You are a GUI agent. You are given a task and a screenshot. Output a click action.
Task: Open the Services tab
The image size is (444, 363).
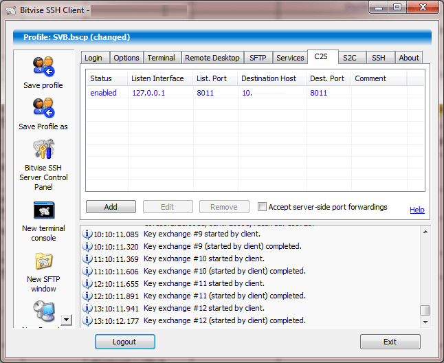290,58
